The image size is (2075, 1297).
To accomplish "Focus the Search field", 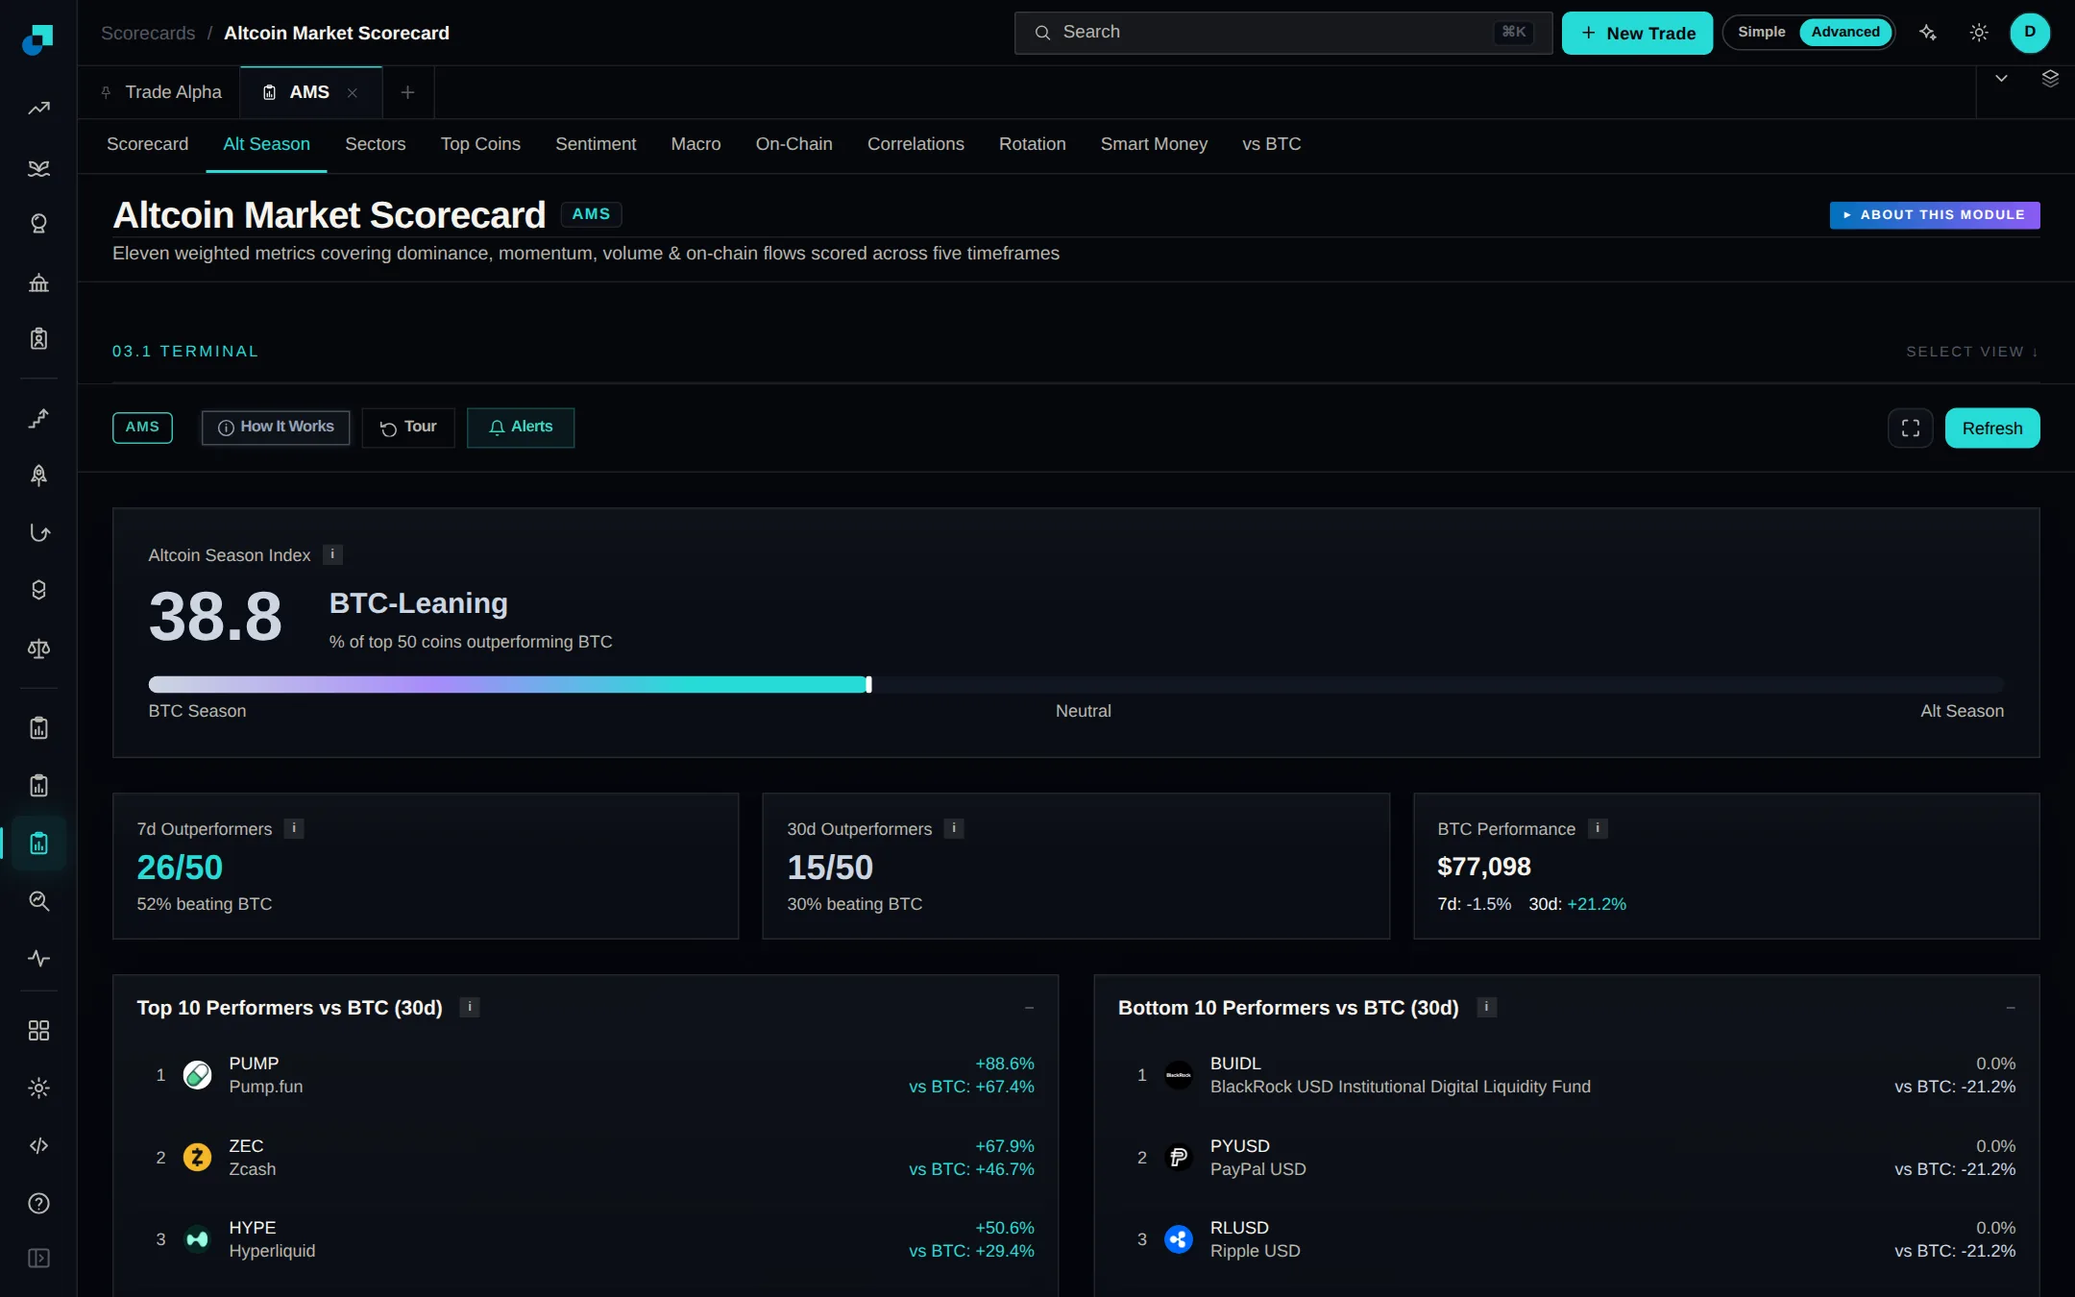I will click(x=1282, y=33).
